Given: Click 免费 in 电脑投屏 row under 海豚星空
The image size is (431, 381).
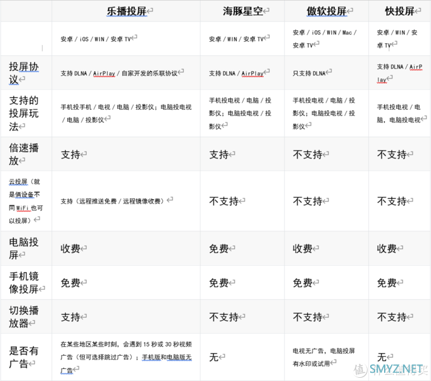Looking at the screenshot, I should coord(219,249).
